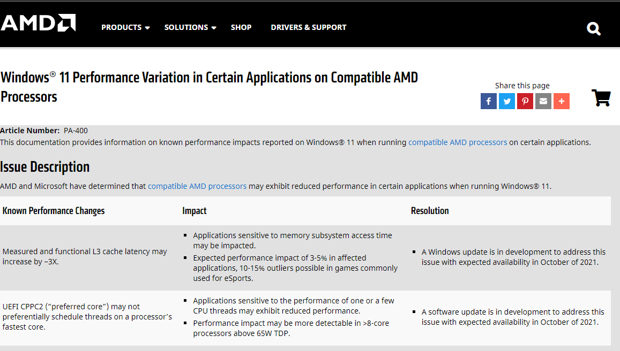Click the Resolution column header
Viewport: 620px width, 351px height.
(430, 211)
